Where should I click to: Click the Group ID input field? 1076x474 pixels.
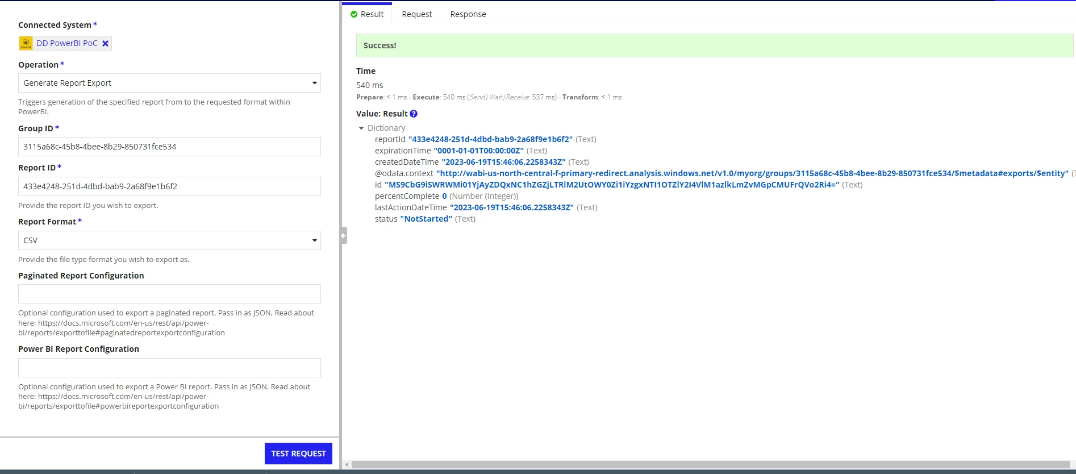coord(169,147)
